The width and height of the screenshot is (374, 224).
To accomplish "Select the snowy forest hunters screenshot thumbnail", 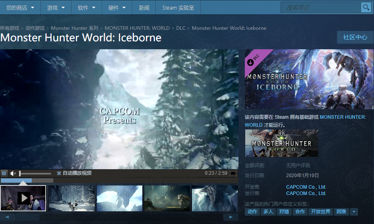I will (x=71, y=198).
